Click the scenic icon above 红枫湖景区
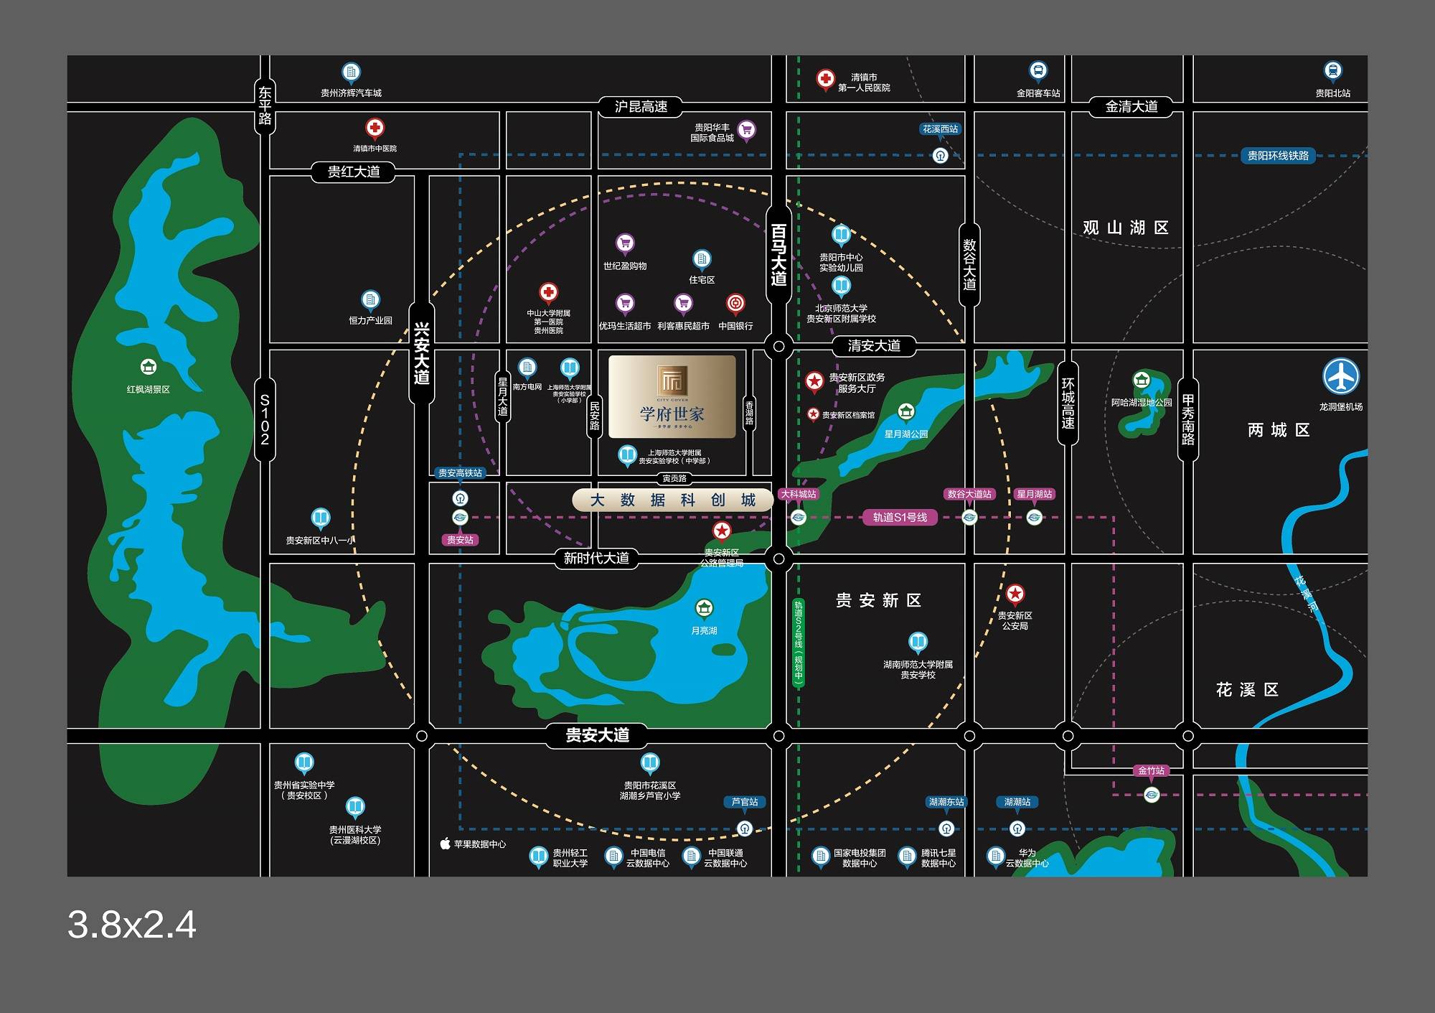 149,367
